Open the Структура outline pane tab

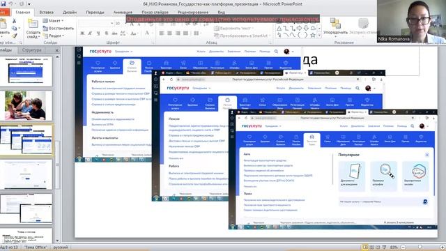click(x=32, y=50)
